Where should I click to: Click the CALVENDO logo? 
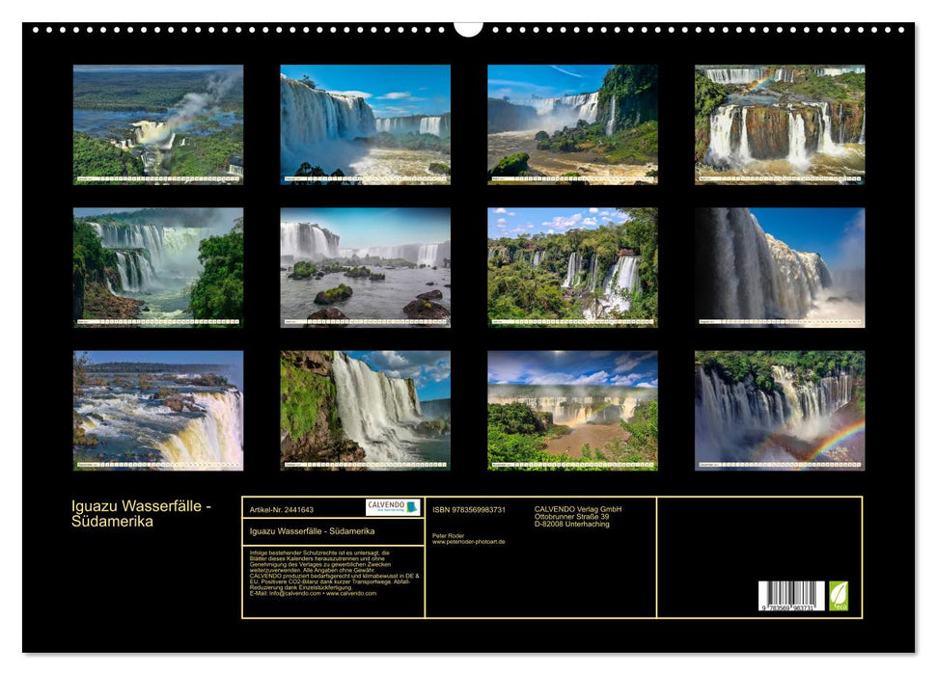393,507
